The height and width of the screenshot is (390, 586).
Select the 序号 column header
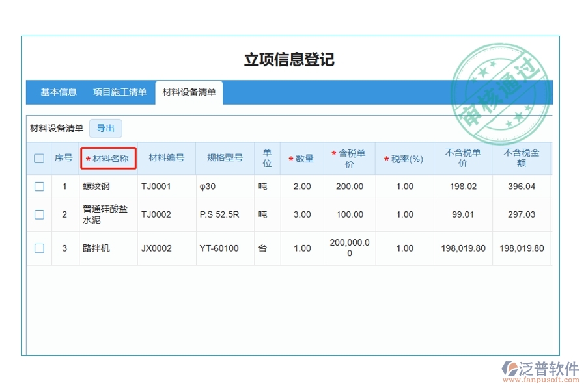click(x=63, y=158)
